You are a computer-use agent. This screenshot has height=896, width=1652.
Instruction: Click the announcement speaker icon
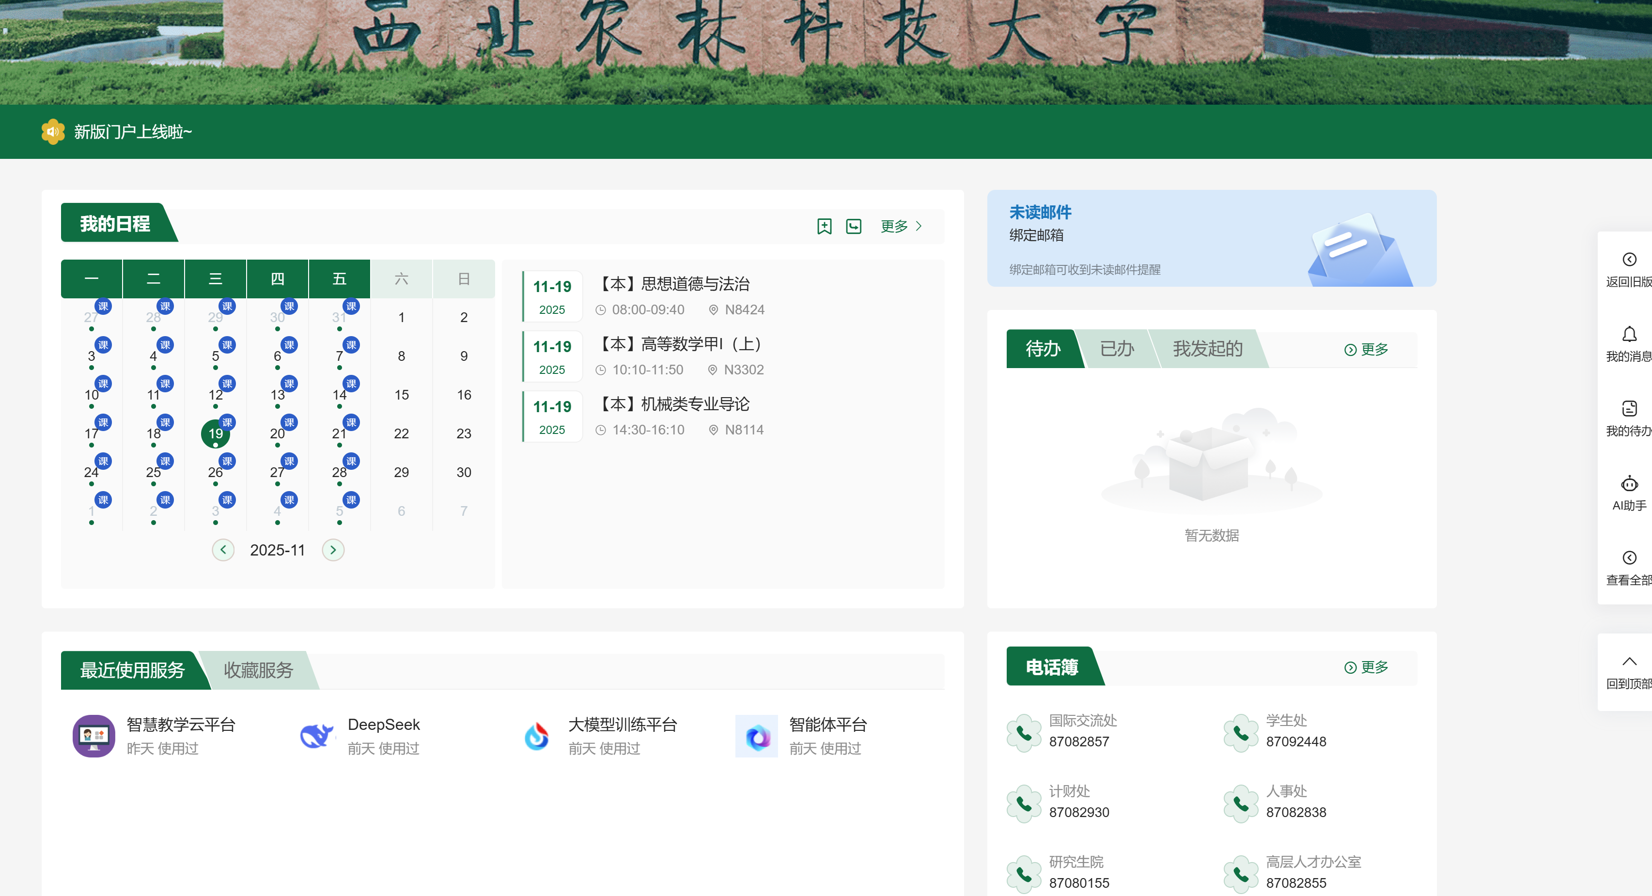53,132
